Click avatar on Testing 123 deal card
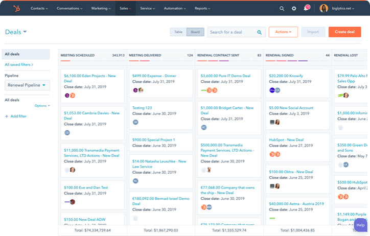Screen dimensions: 370x236 [x=135, y=122]
